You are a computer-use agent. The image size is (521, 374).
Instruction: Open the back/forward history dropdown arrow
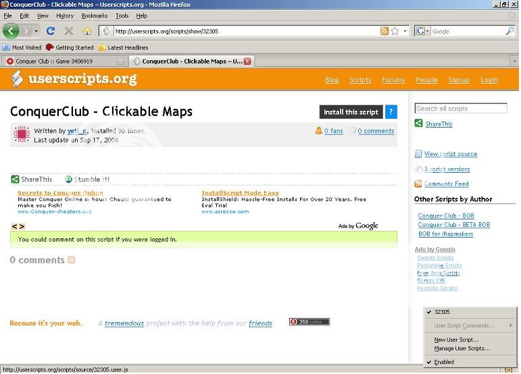tap(36, 31)
